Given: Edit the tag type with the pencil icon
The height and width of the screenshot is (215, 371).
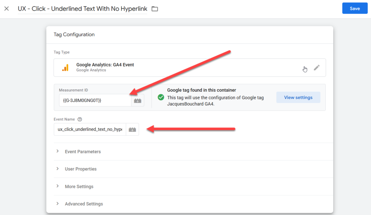Looking at the screenshot, I should click(317, 68).
